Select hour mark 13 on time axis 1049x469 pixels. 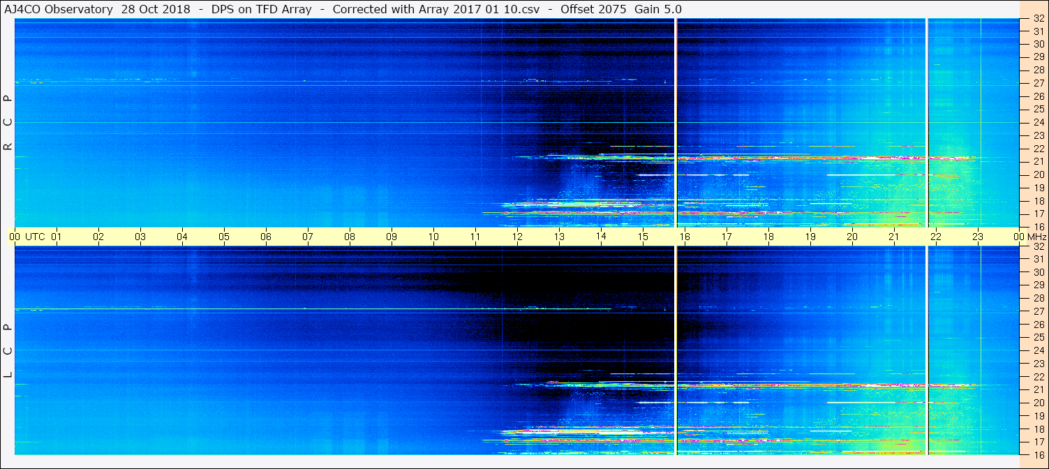click(x=559, y=237)
